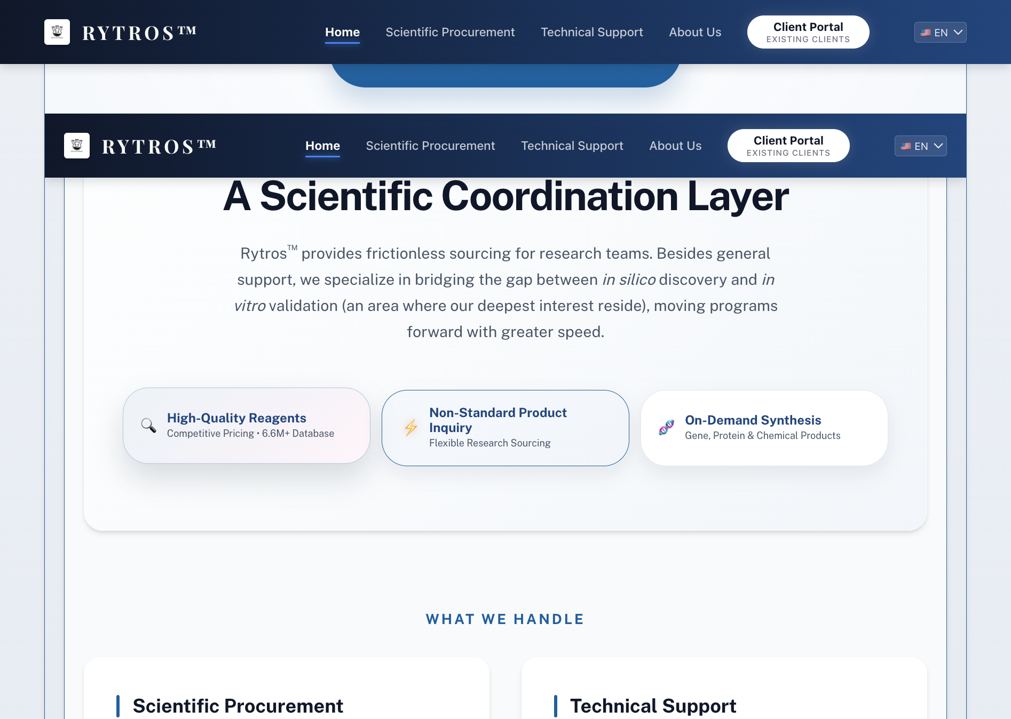Go to About Us in second navigation bar
This screenshot has width=1011, height=719.
(675, 146)
